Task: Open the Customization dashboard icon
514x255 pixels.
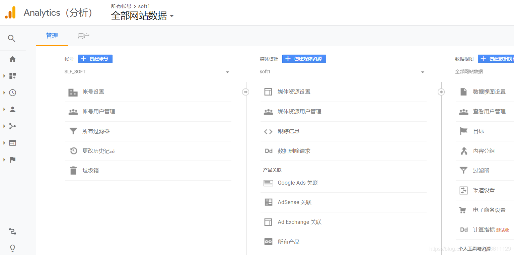Action: (12, 76)
